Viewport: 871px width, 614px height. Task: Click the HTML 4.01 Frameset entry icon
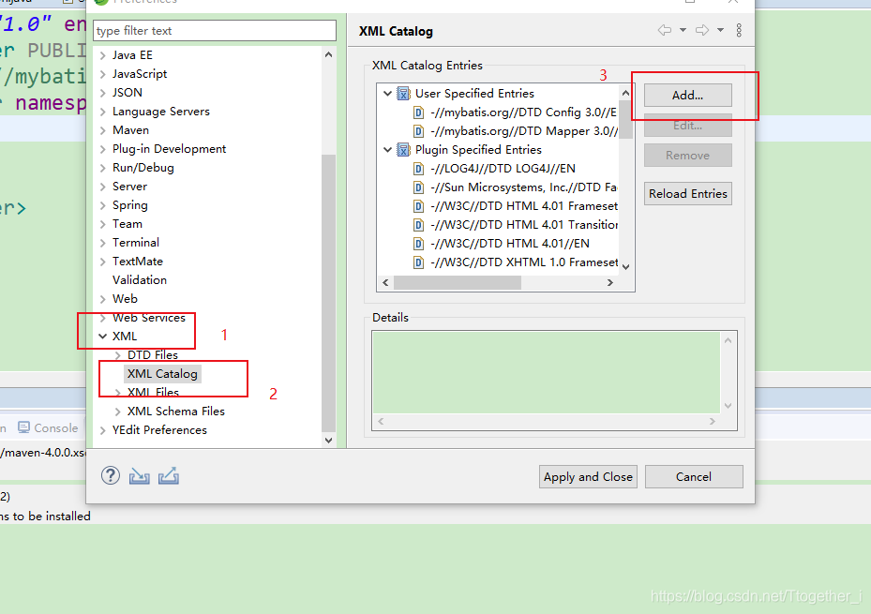(419, 206)
